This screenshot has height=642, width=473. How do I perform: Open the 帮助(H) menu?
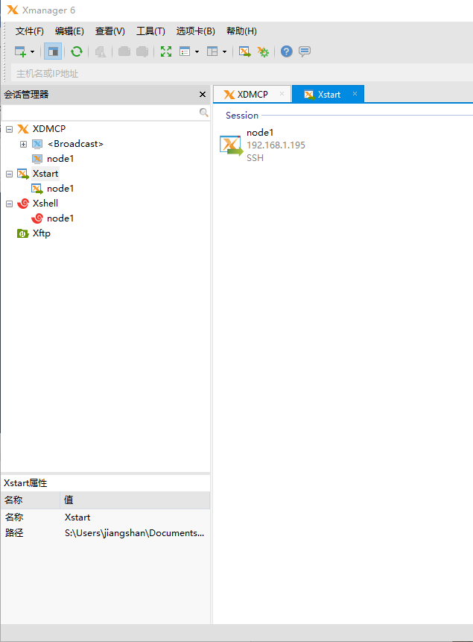click(x=241, y=31)
